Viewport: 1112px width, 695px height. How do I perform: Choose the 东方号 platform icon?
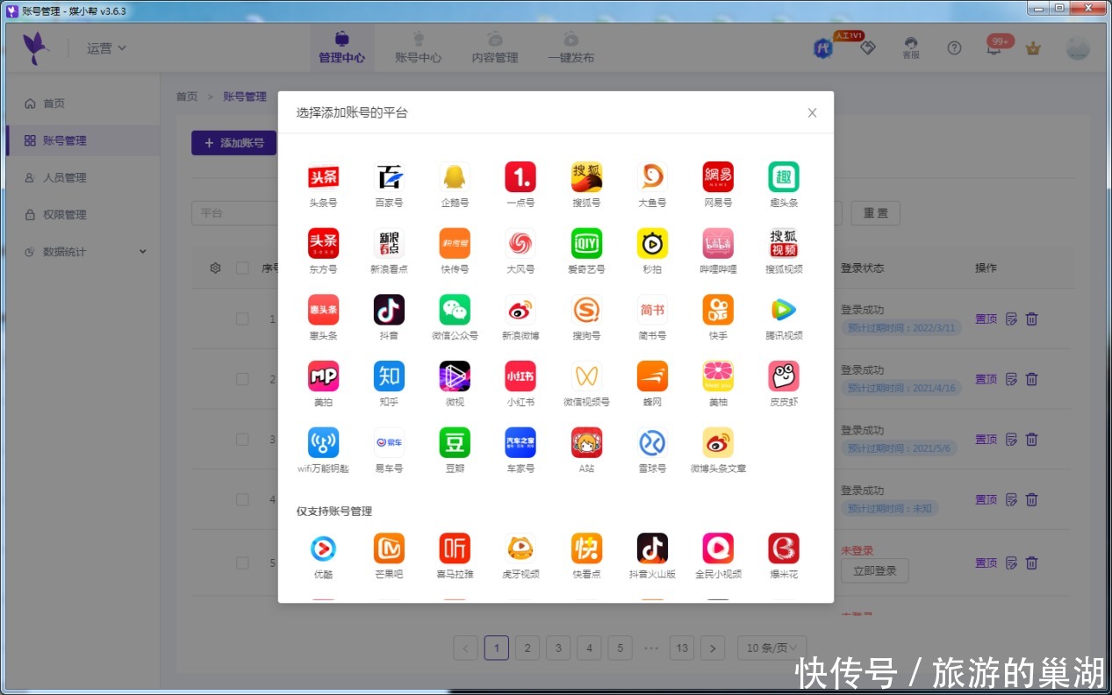point(323,244)
